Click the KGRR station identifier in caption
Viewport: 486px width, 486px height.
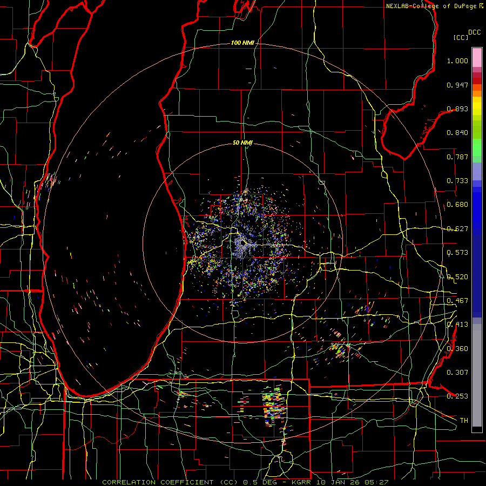(302, 482)
